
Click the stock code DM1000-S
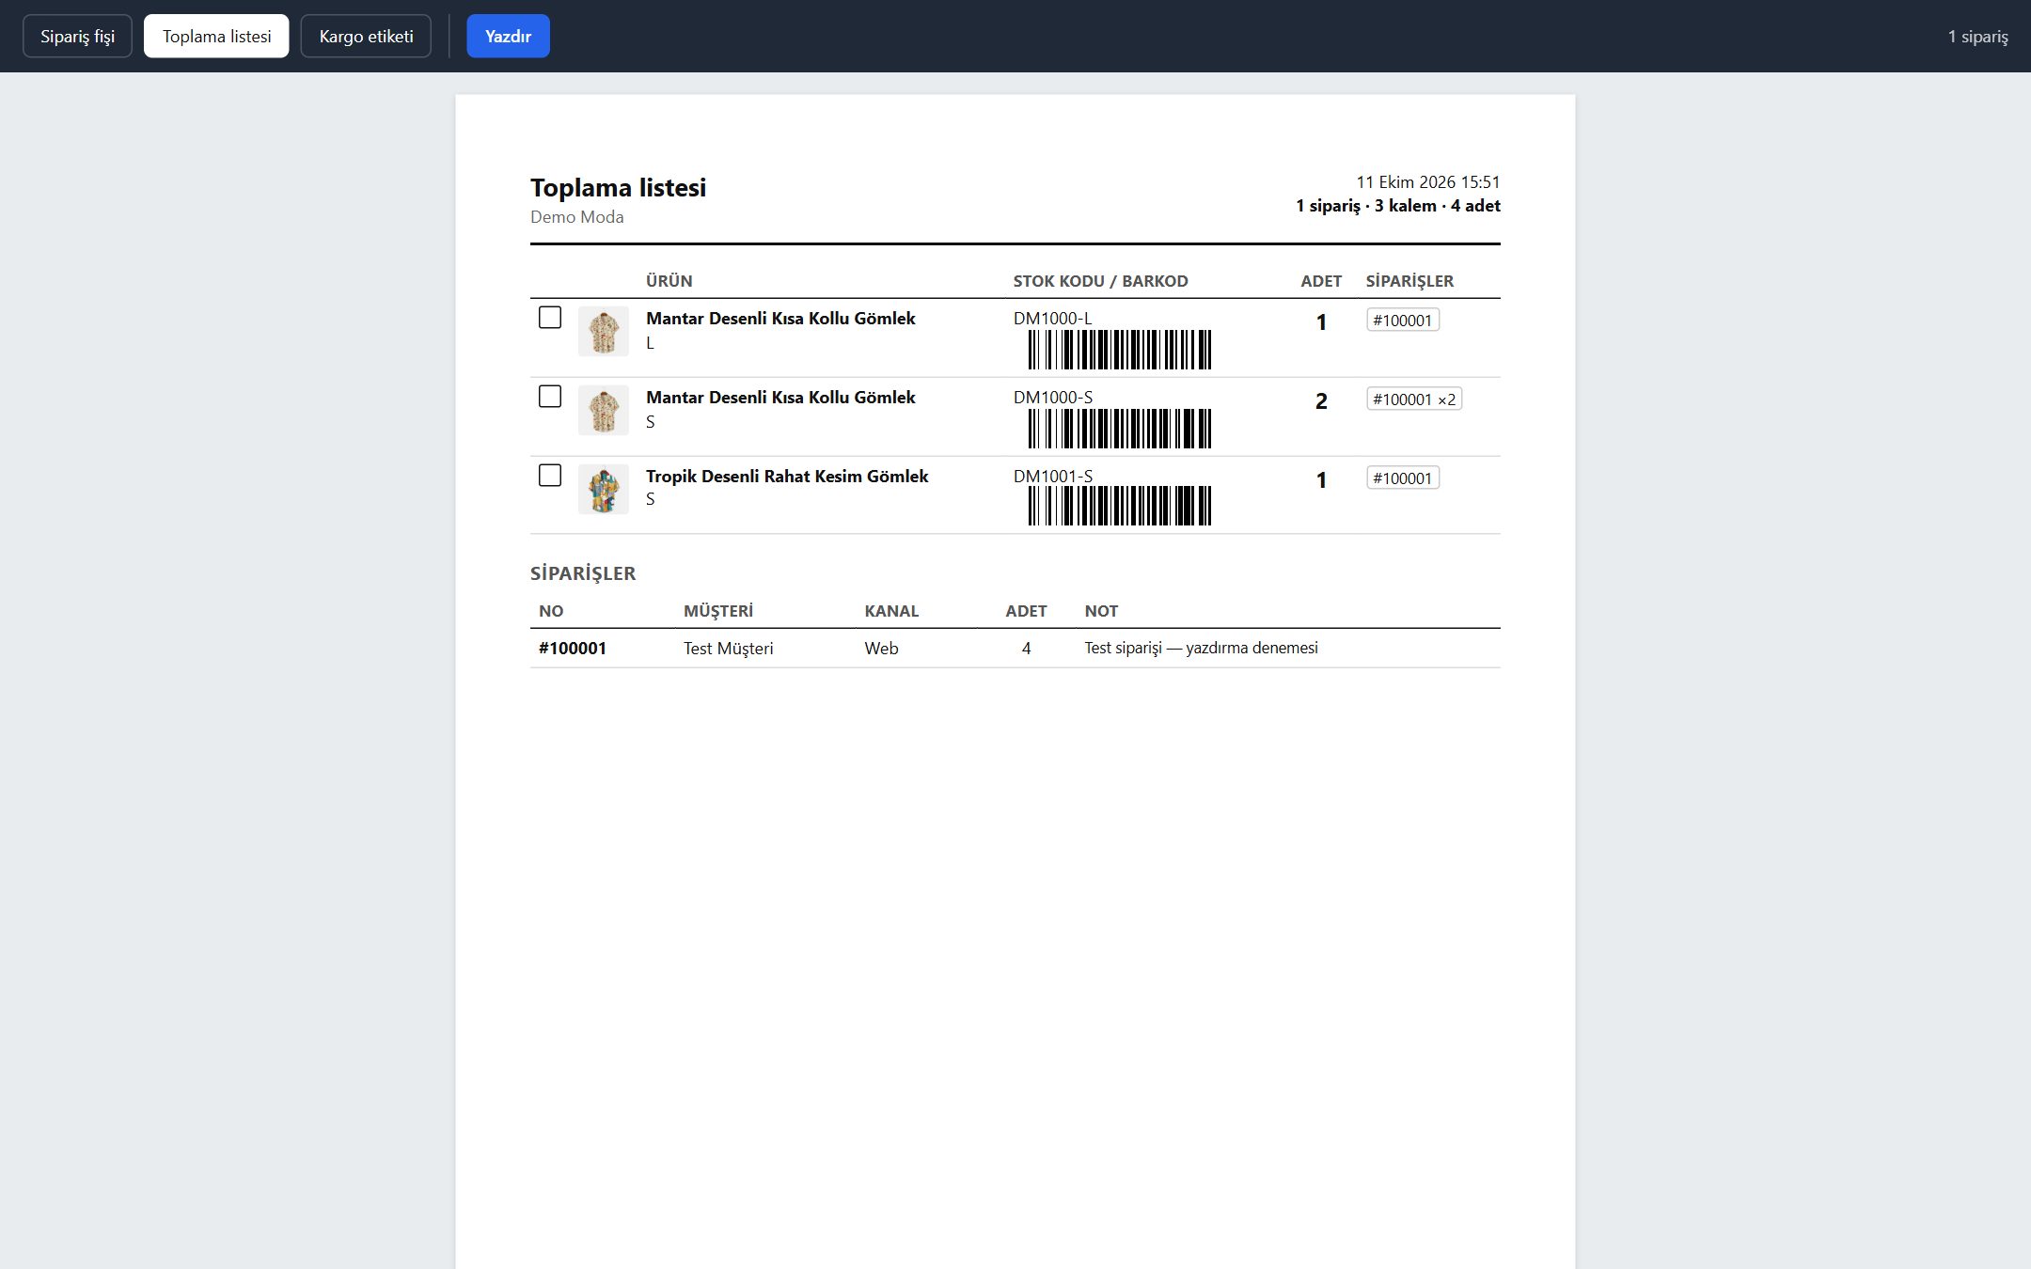1053,398
